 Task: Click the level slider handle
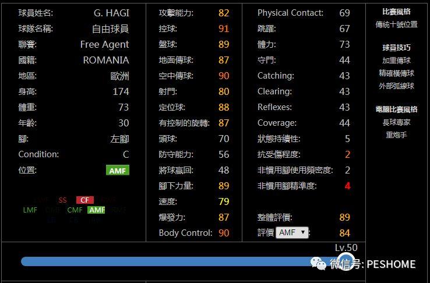pyautogui.click(x=346, y=261)
